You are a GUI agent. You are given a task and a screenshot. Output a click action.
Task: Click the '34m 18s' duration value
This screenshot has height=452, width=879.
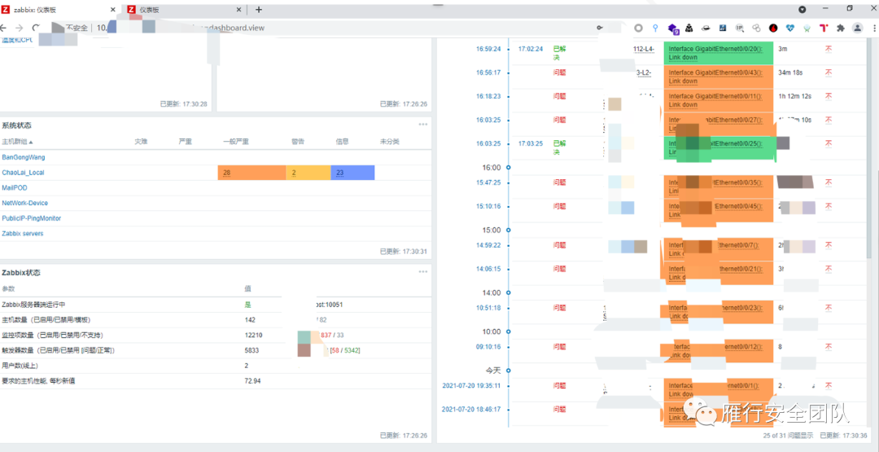792,72
